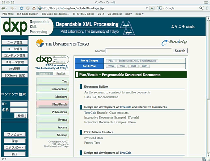Open the Introduction navigation item
This screenshot has width=210, height=161.
pyautogui.click(x=52, y=89)
